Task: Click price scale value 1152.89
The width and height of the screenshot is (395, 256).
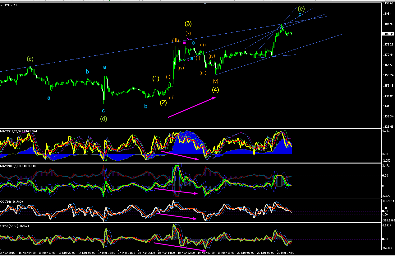Action: pos(388,86)
